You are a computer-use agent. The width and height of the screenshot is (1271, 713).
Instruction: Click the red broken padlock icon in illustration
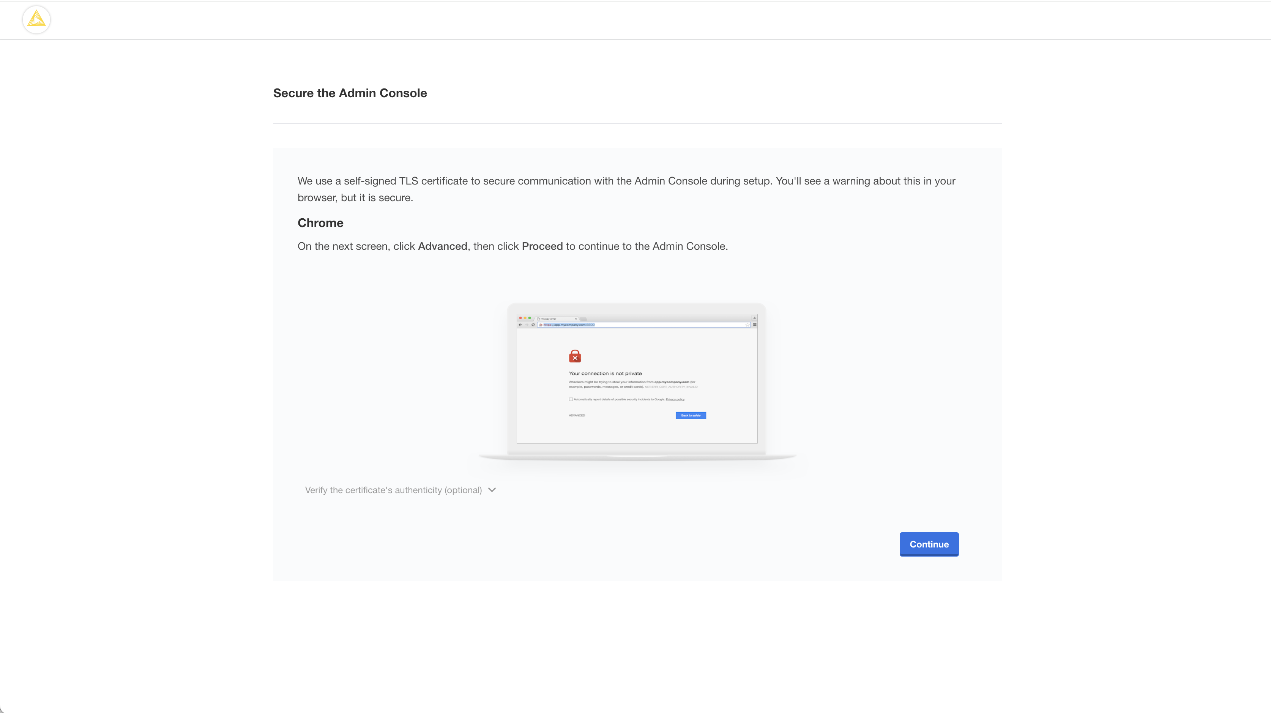pos(575,356)
